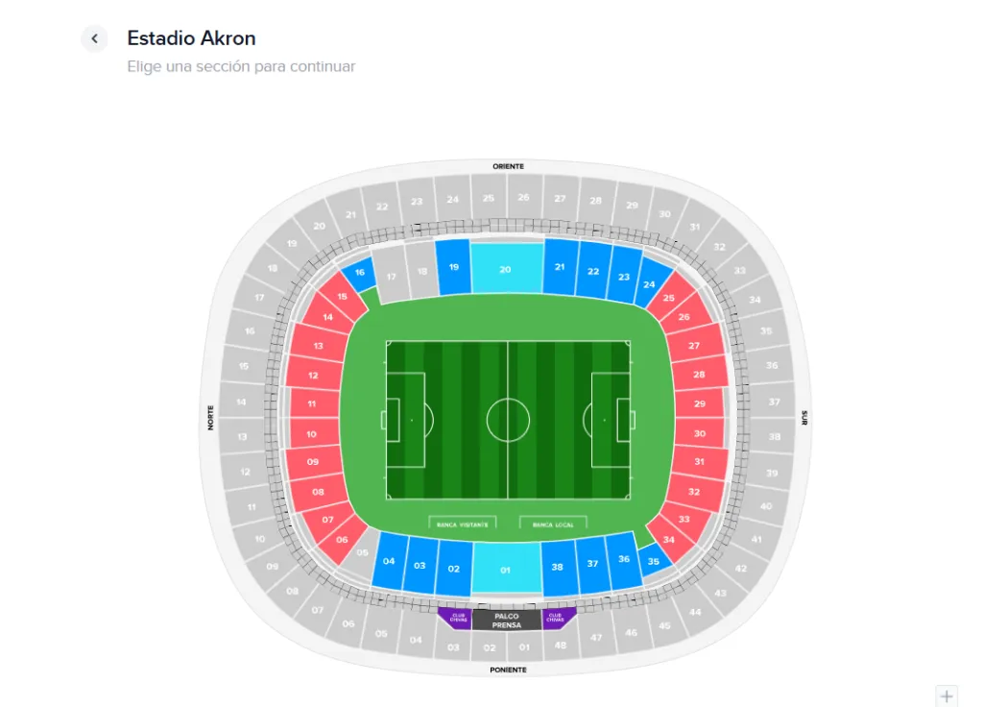Click blue section 19
Viewport: 983px width, 707px height.
(x=454, y=267)
